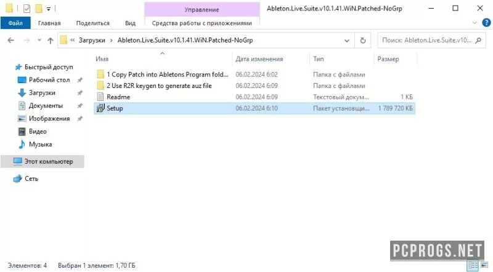Viewport: 493px width, 272px height.
Task: Collapse the ribbon with the chevron
Action: coord(475,23)
